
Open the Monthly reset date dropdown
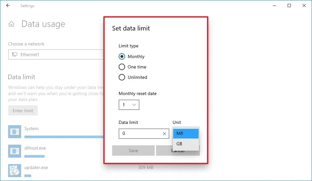[x=129, y=105]
